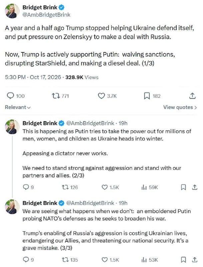This screenshot has width=203, height=267.
Task: Share the main (1/3) tweet
Action: [x=192, y=96]
